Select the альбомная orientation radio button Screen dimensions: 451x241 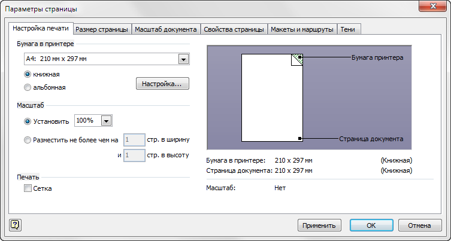pos(28,87)
